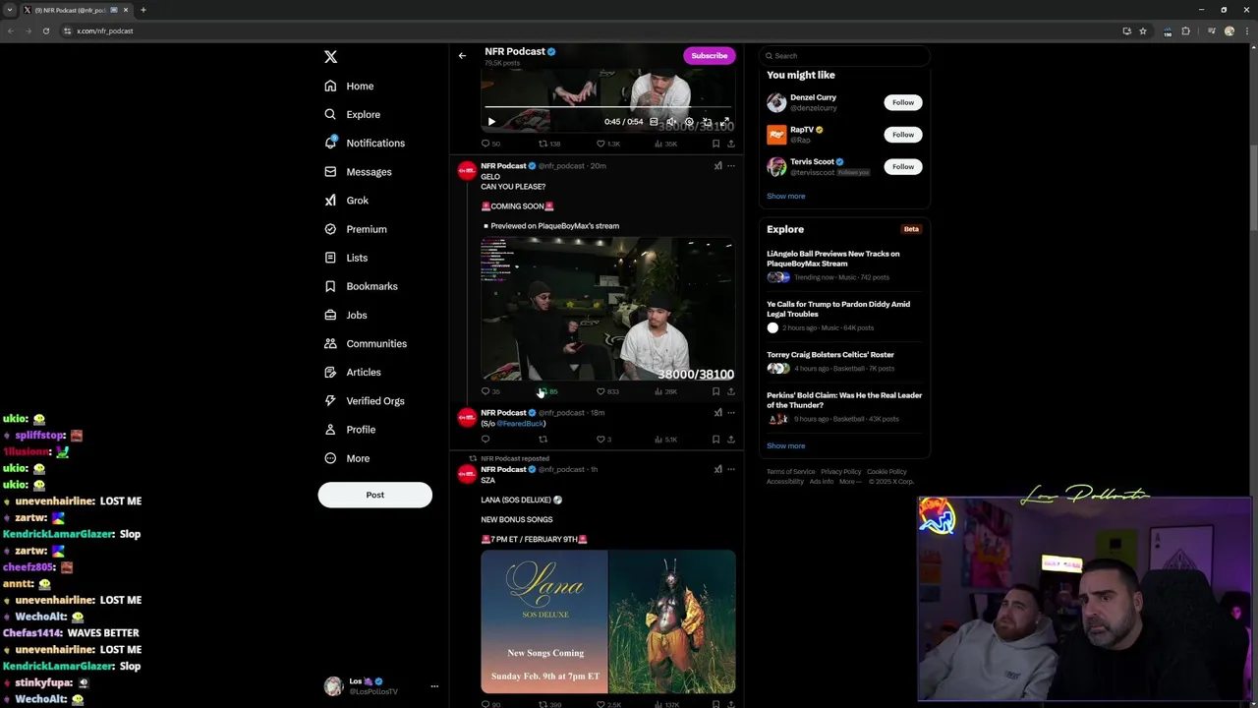Click the Communities people icon
This screenshot has width=1258, height=708.
pos(330,343)
